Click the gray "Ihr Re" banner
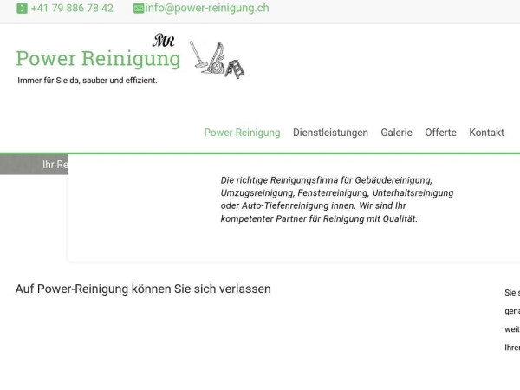The height and width of the screenshot is (390, 520). click(35, 165)
